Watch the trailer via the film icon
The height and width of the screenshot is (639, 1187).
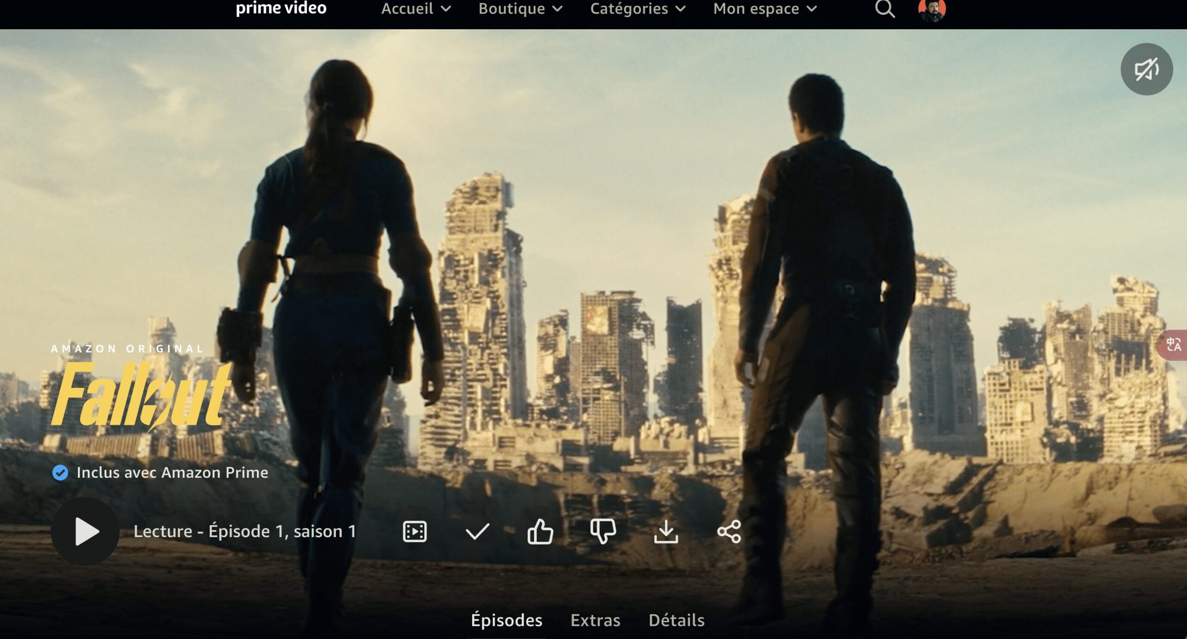(x=415, y=531)
